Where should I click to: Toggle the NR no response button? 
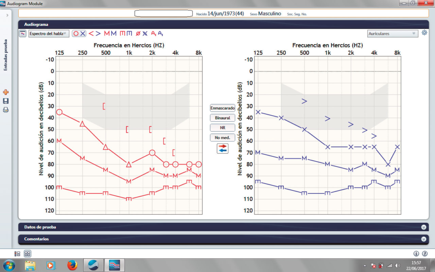223,127
